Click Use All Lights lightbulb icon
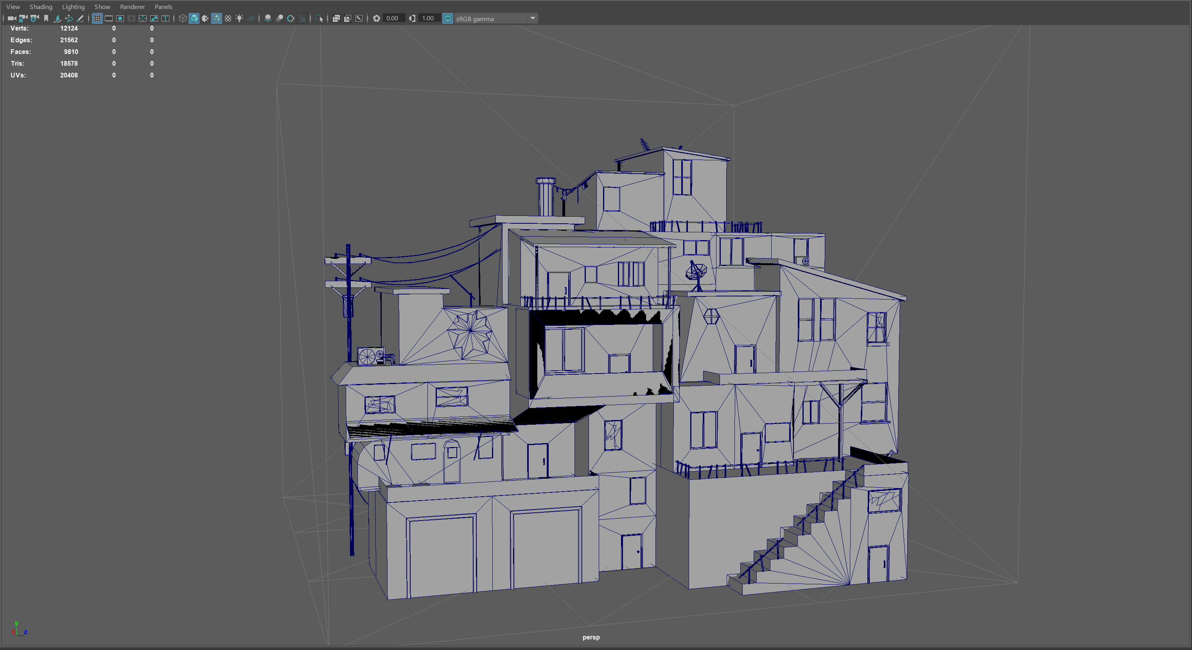Image resolution: width=1192 pixels, height=650 pixels. 239,18
